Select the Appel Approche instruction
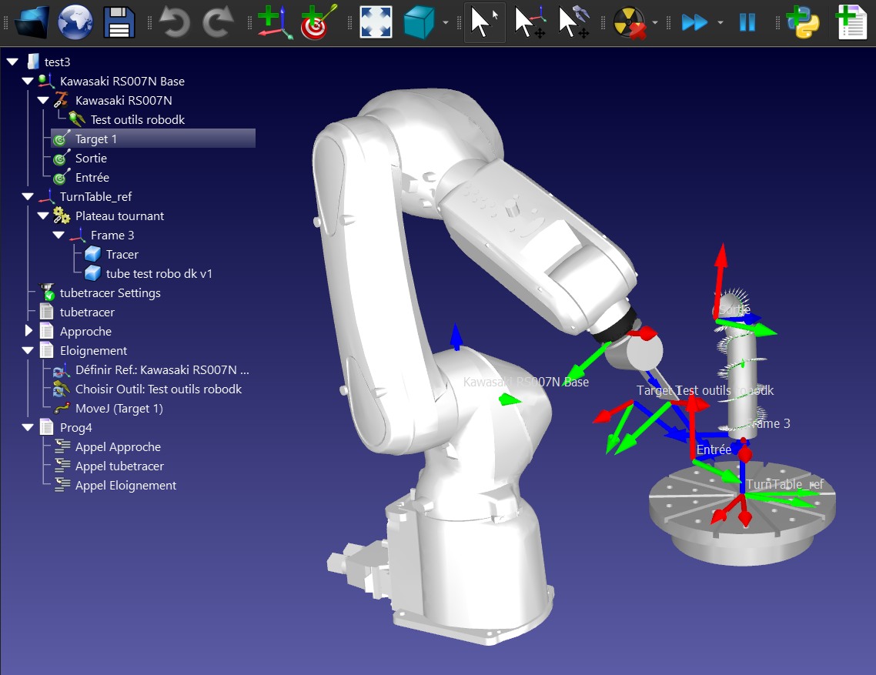Viewport: 876px width, 675px height. tap(118, 447)
